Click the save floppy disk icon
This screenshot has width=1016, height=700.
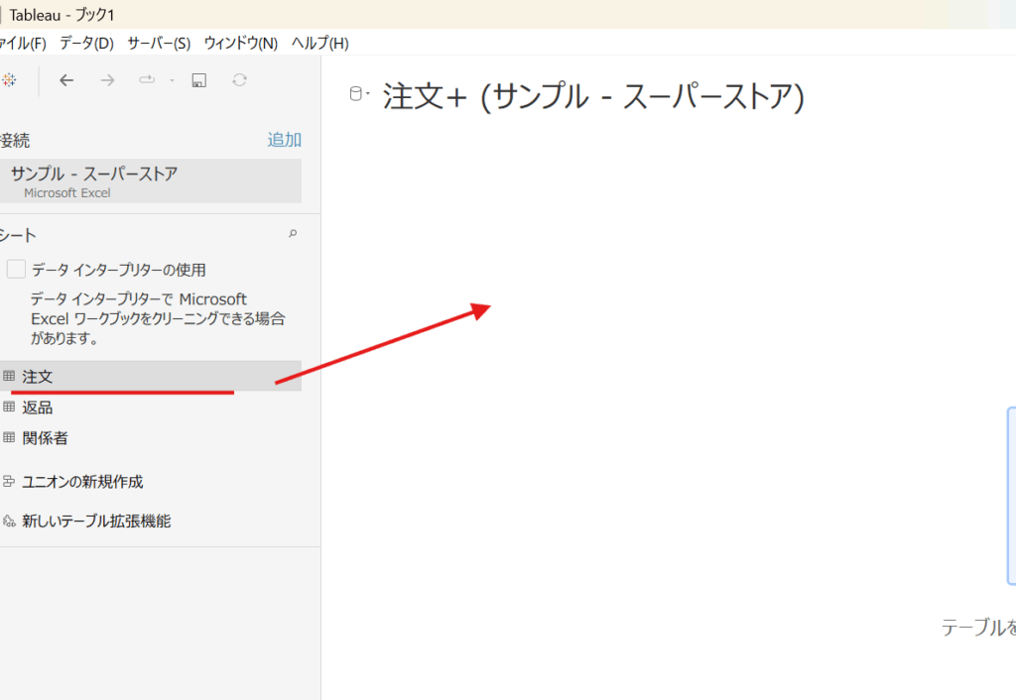click(198, 80)
